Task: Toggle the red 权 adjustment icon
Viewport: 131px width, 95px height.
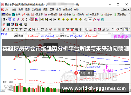Action: (x=32, y=19)
